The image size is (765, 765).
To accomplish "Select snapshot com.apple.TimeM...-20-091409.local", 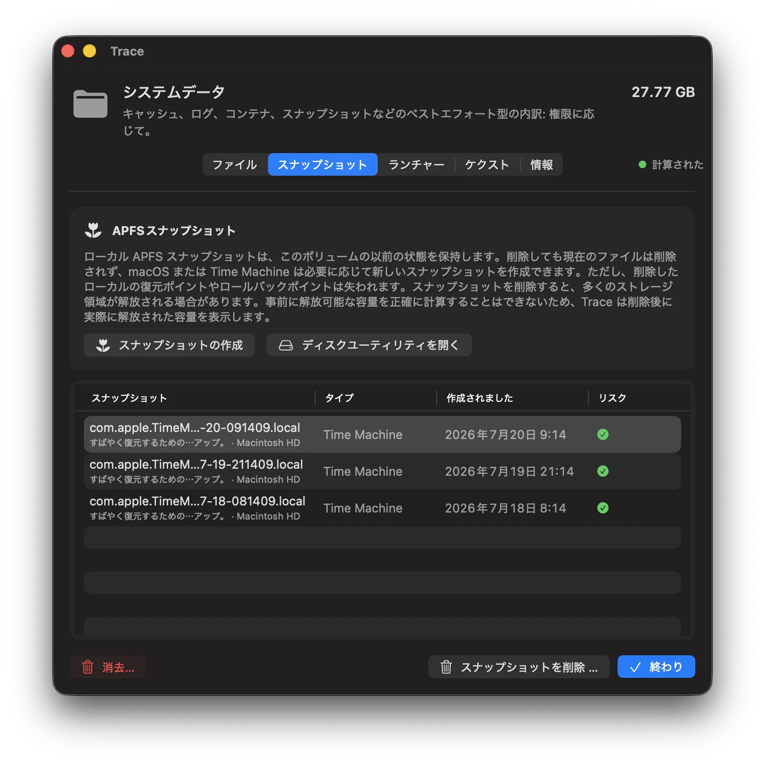I will pyautogui.click(x=382, y=434).
